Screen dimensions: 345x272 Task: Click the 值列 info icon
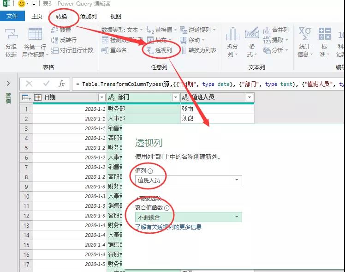tap(150, 171)
